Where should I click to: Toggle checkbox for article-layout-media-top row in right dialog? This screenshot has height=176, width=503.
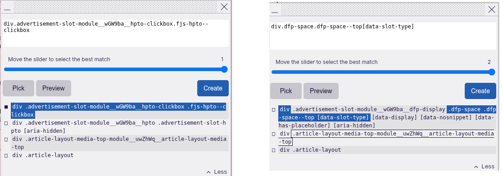click(274, 134)
